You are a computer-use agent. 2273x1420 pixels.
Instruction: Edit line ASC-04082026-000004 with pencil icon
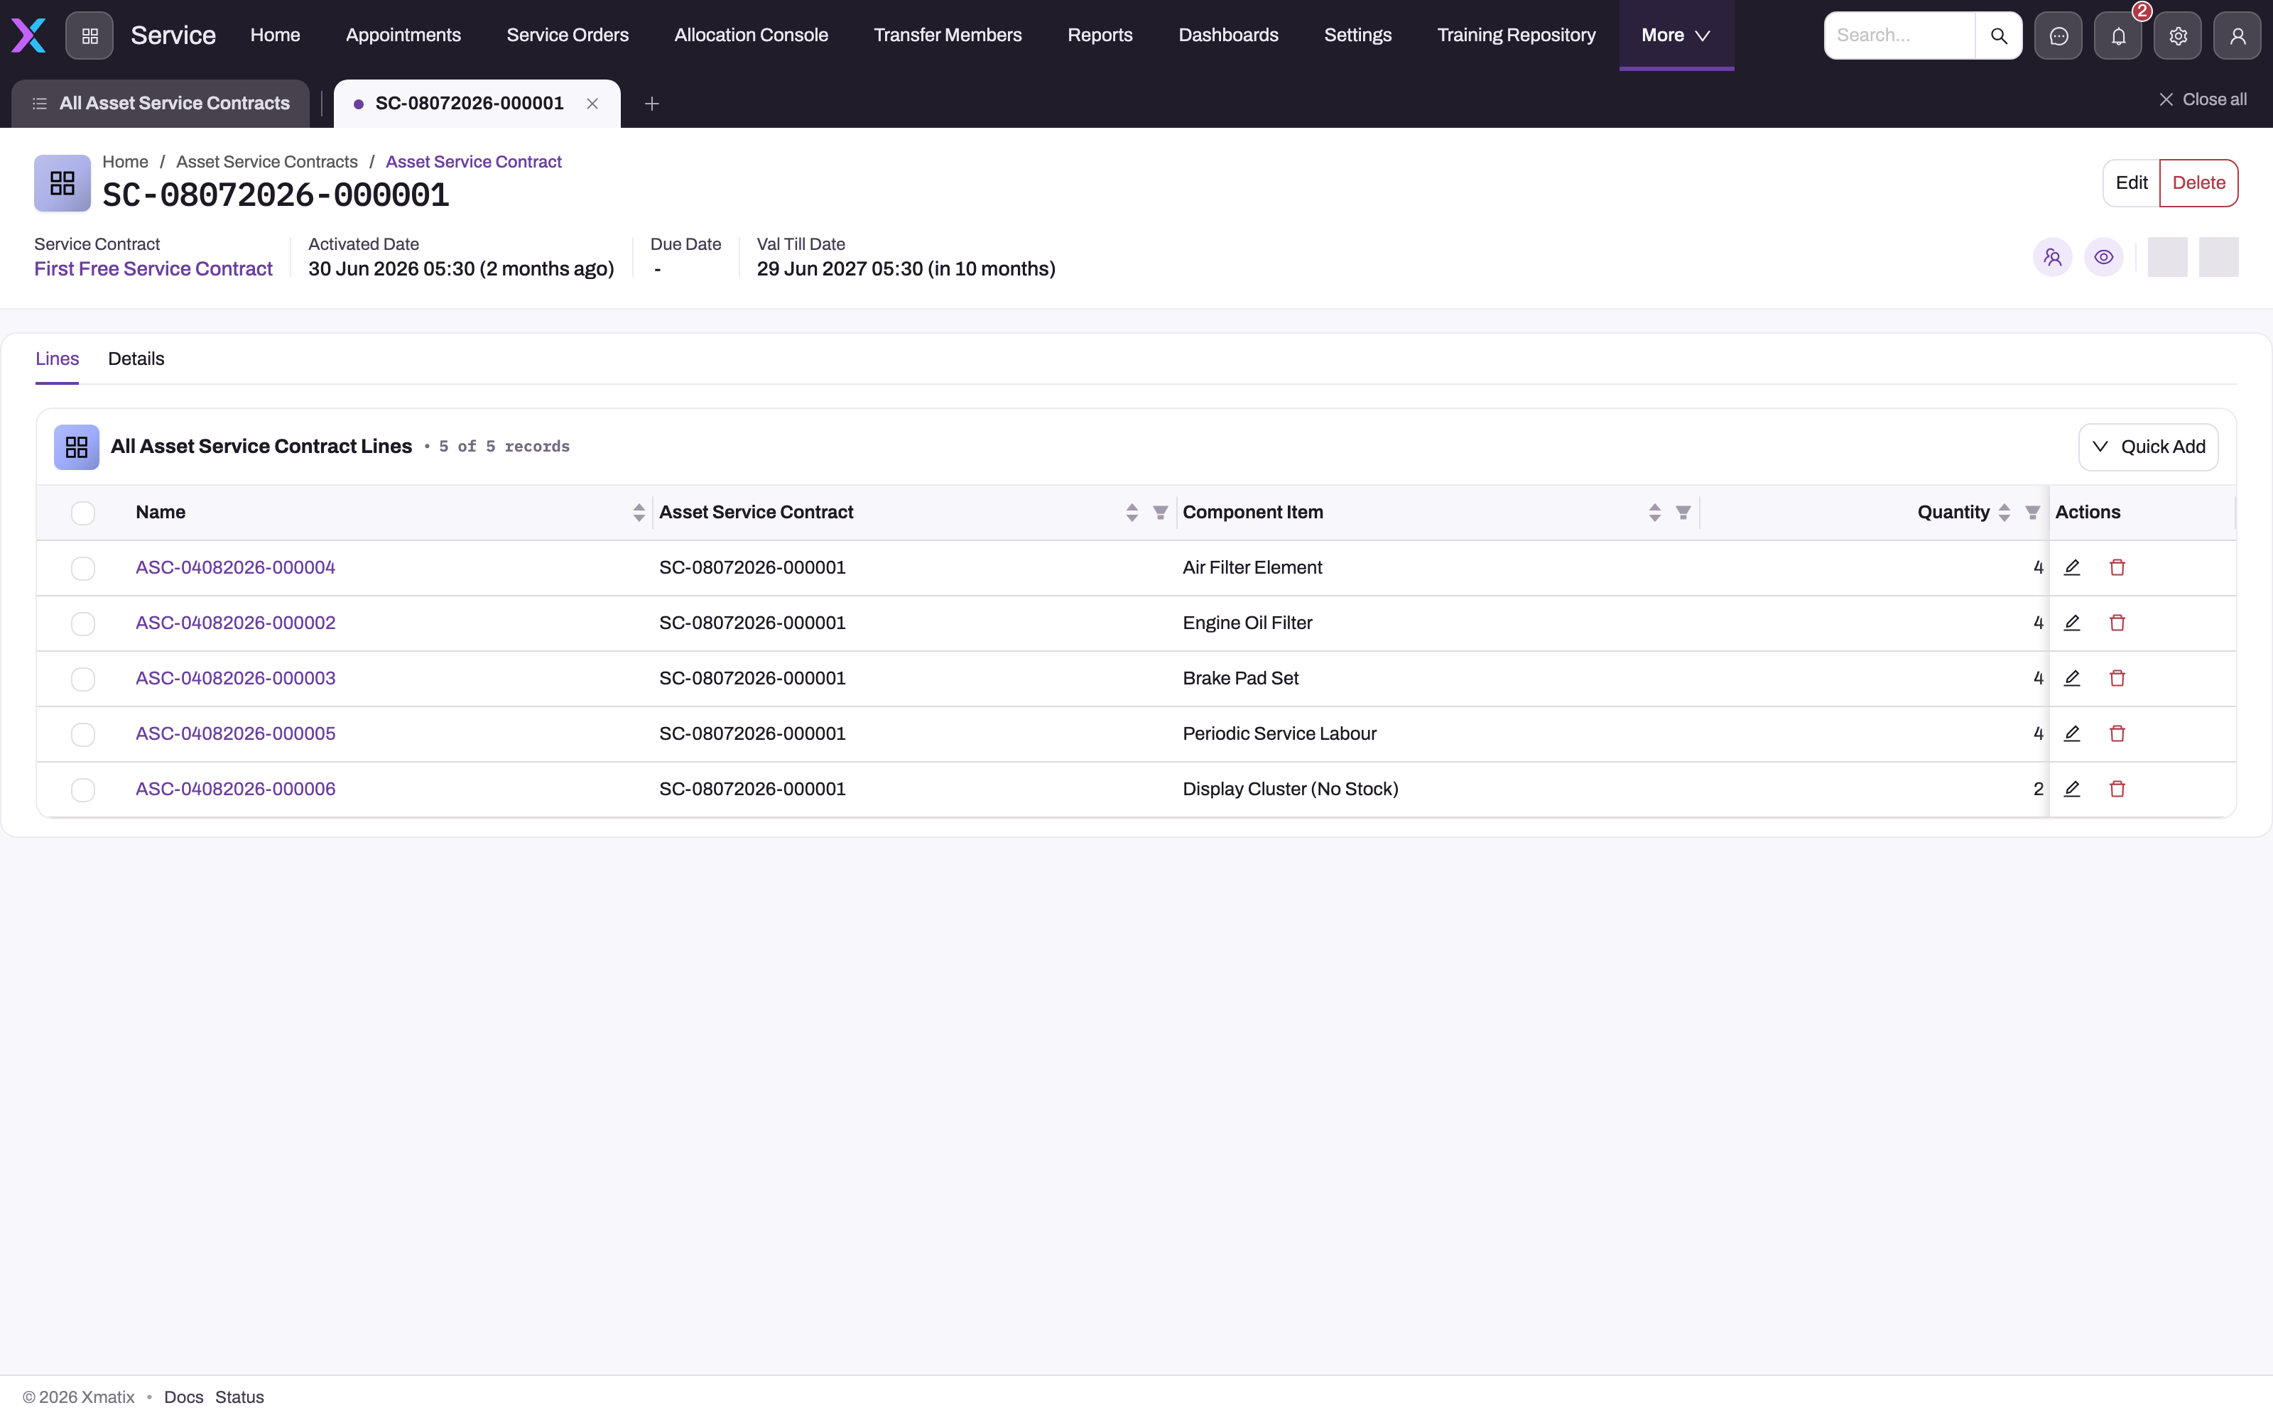pos(2072,567)
